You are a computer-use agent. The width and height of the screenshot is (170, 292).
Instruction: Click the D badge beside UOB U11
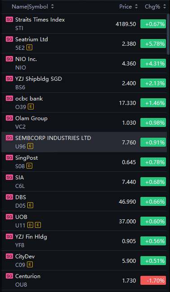[x=31, y=225]
